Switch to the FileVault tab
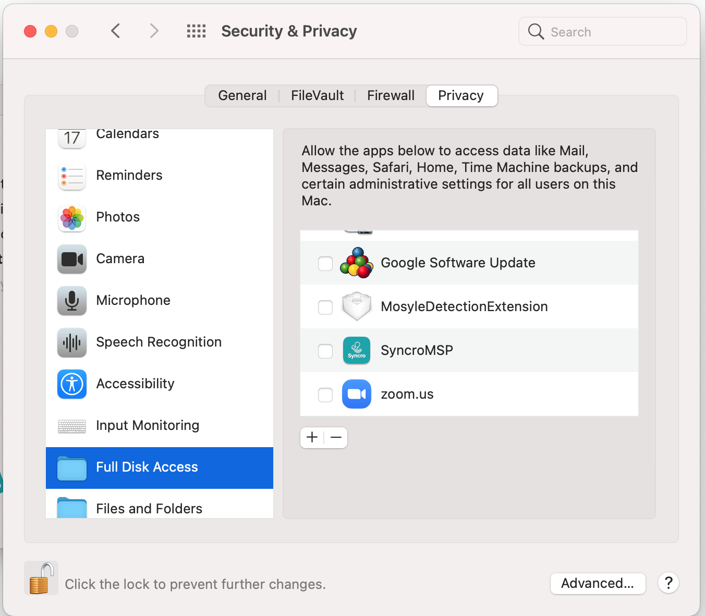 [317, 95]
